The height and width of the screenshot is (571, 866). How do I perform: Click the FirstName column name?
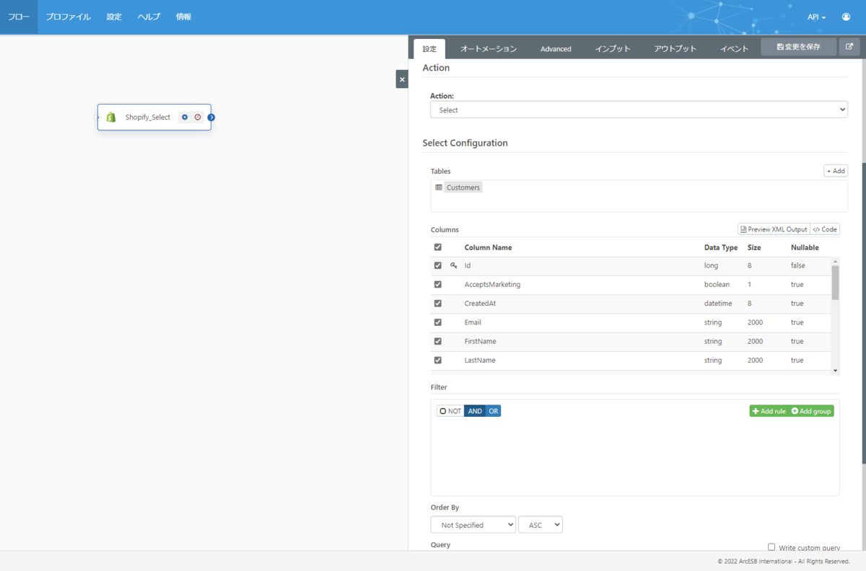[x=480, y=341]
